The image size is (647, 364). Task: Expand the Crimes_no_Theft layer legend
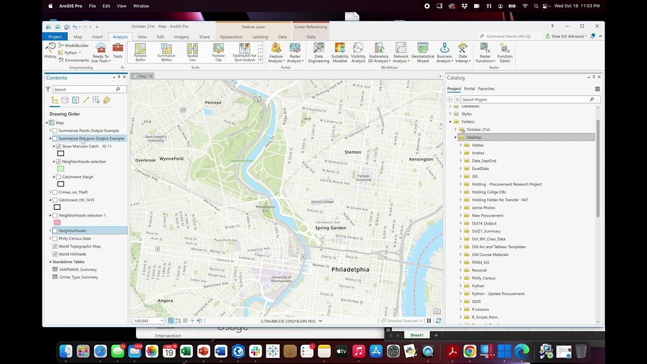pyautogui.click(x=50, y=192)
